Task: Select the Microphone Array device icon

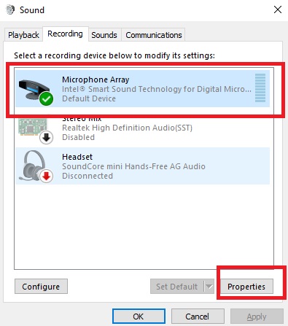Action: tap(34, 90)
